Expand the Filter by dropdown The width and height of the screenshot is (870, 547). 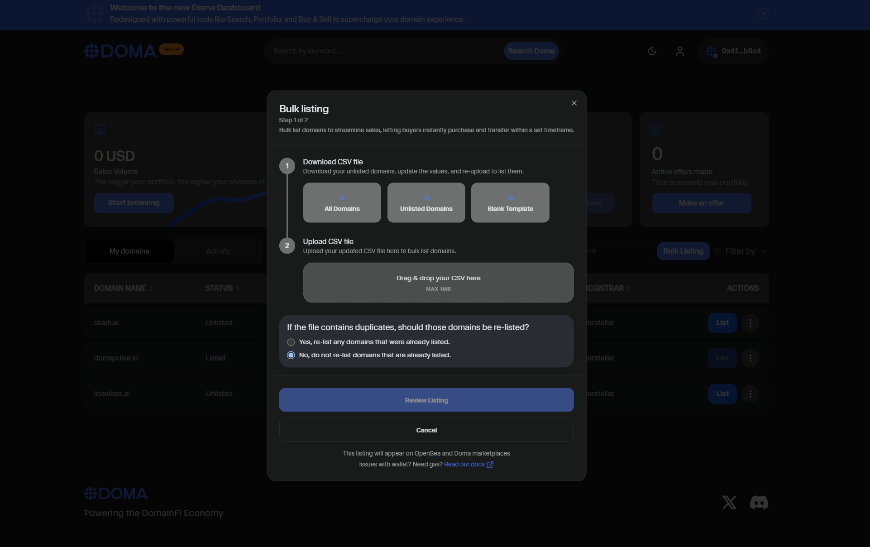tap(740, 251)
